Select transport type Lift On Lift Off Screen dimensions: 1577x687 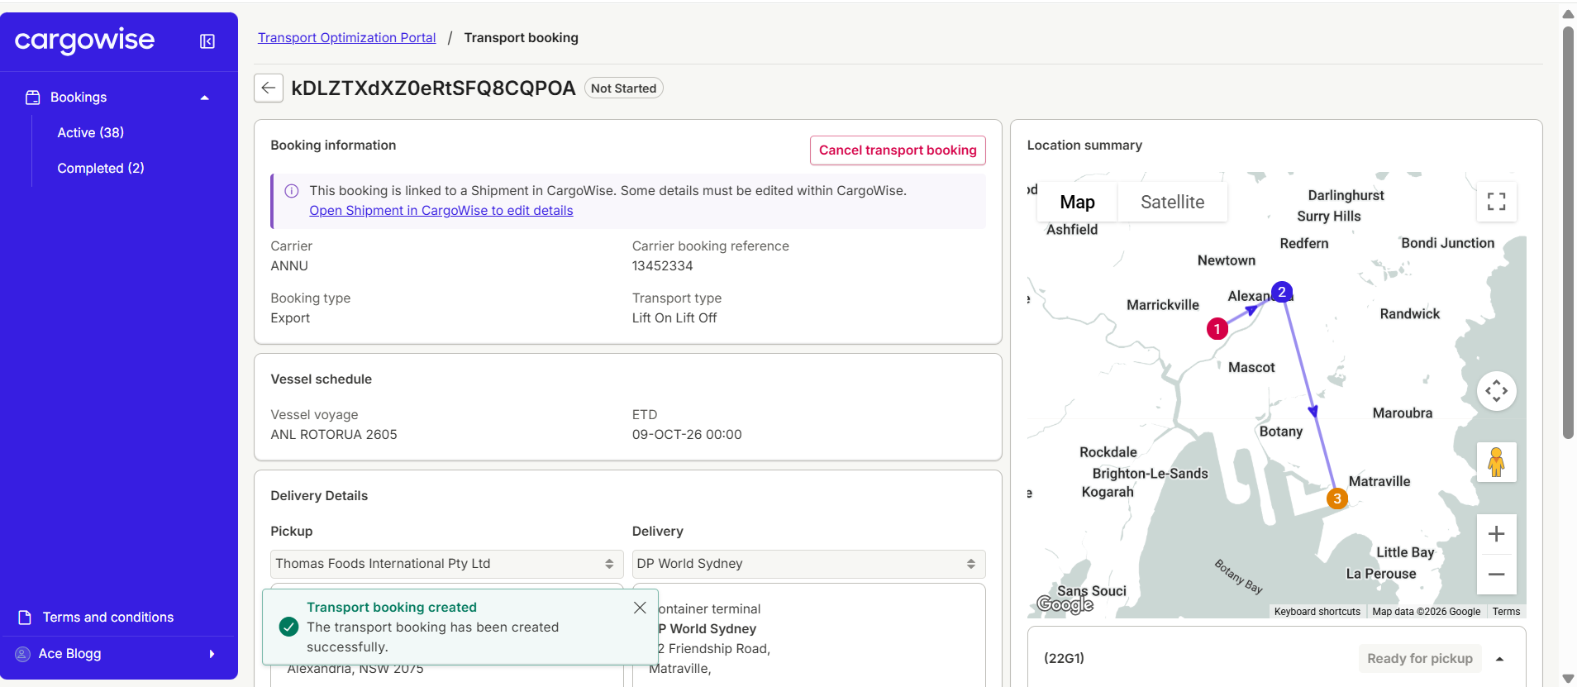click(674, 318)
